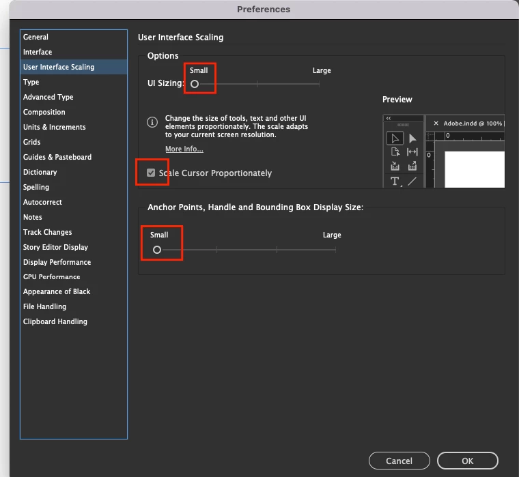
Task: Click the Large label of Anchor Points slider
Action: point(332,235)
